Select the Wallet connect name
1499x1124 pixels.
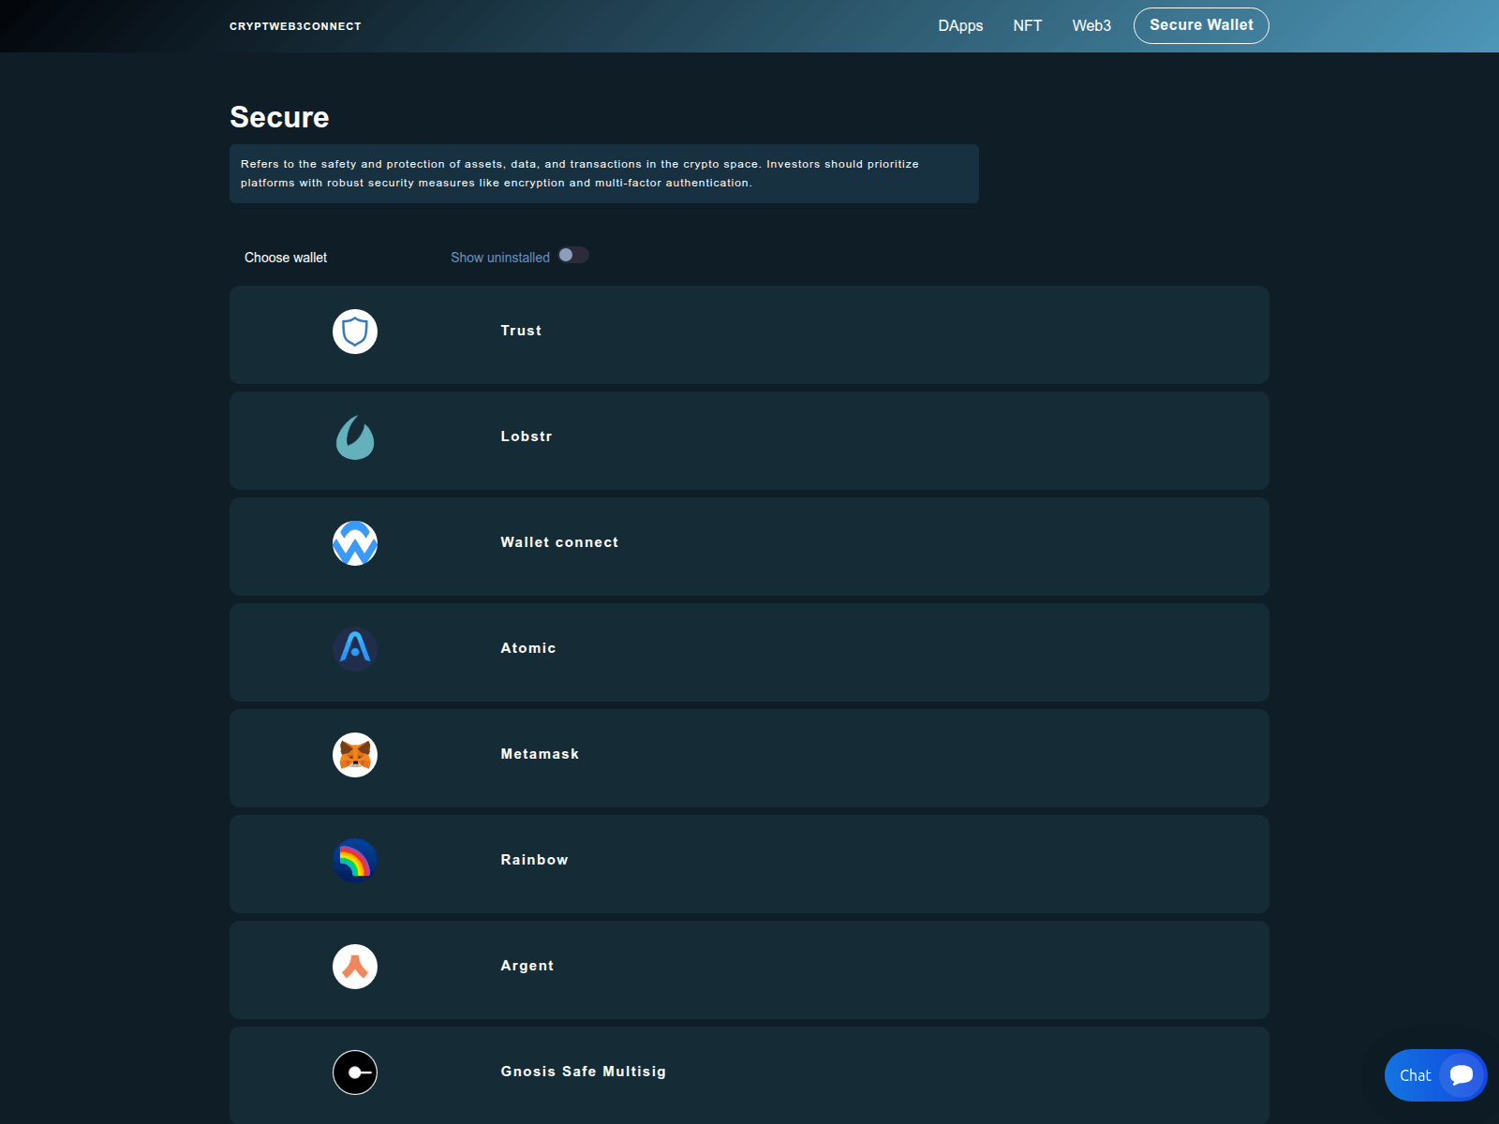(559, 542)
